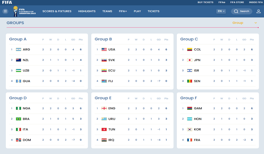Image resolution: width=264 pixels, height=154 pixels.
Task: Open the user account profile icon
Action: (258, 11)
